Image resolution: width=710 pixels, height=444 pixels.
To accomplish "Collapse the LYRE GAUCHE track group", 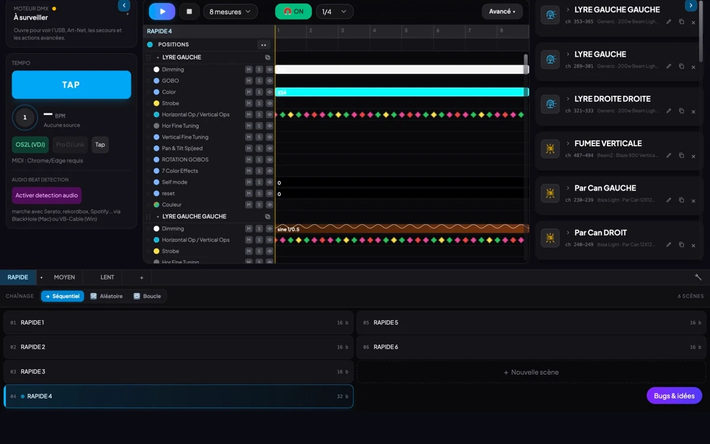I will (158, 57).
